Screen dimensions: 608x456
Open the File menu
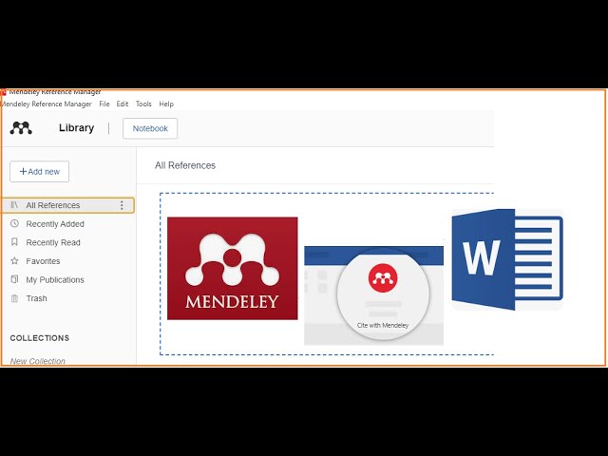[104, 104]
